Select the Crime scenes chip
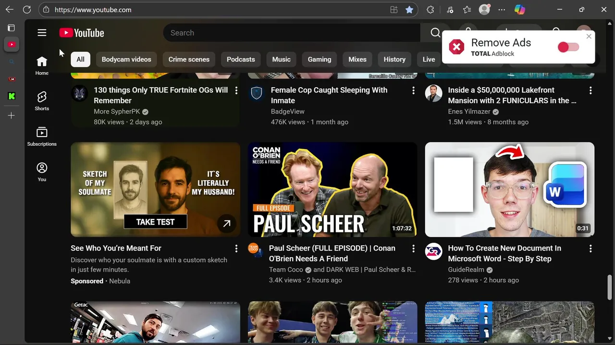The height and width of the screenshot is (345, 615). [x=189, y=59]
